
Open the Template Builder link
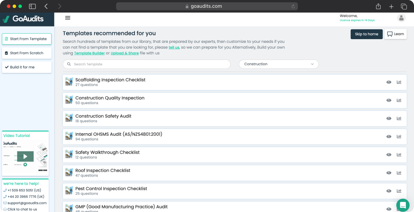[x=89, y=53]
